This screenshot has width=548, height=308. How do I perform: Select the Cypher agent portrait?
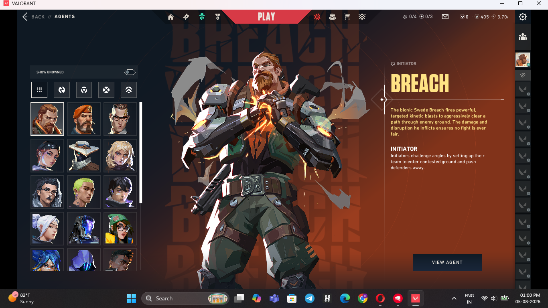(84, 156)
